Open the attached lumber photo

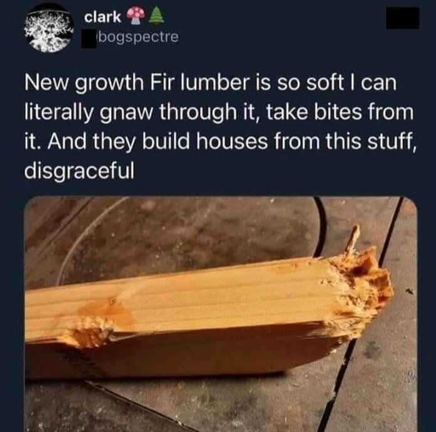tap(221, 314)
